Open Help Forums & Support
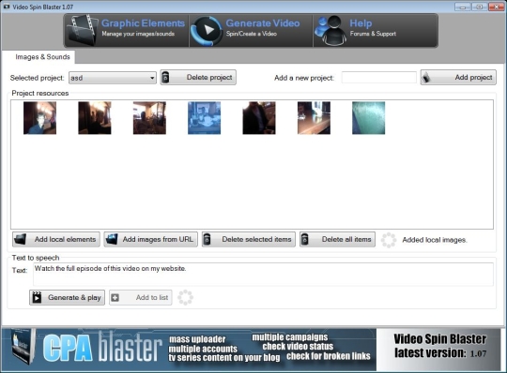The width and height of the screenshot is (507, 373). [376, 30]
